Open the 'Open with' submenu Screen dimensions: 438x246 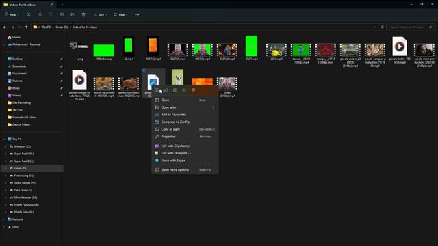(185, 107)
